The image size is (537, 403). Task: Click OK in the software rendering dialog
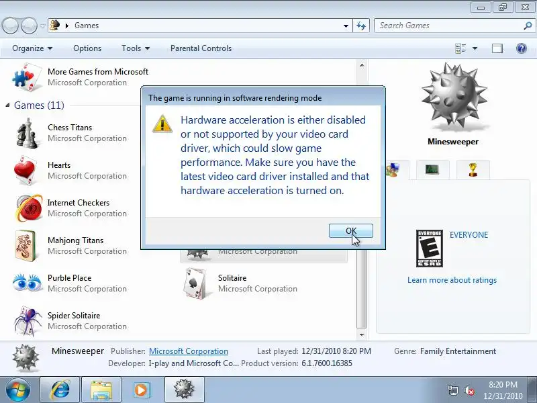pyautogui.click(x=350, y=230)
